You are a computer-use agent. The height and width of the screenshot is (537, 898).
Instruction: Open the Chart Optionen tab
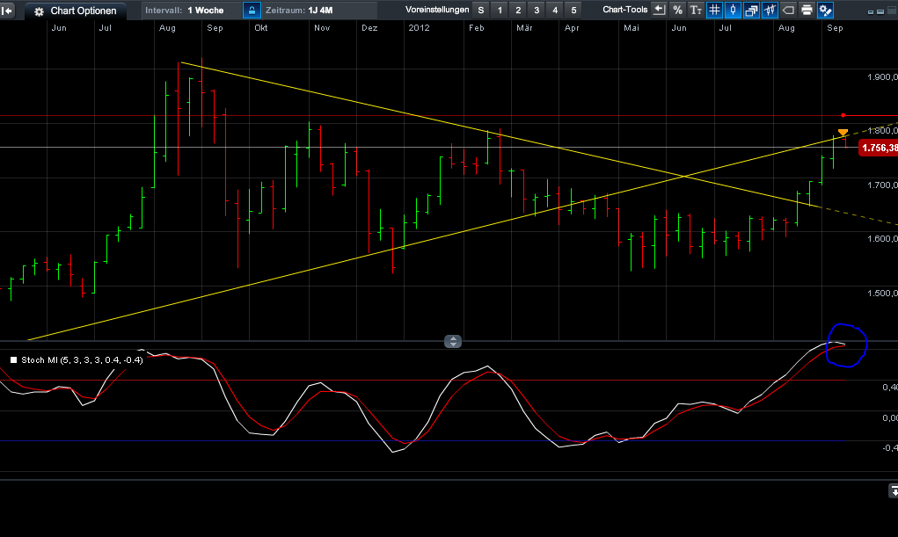click(75, 11)
